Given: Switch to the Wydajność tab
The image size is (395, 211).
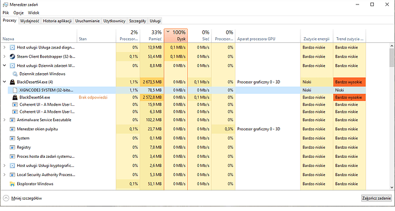Looking at the screenshot, I should click(x=29, y=21).
